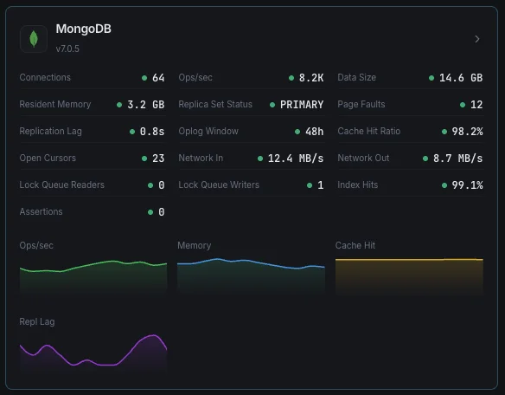Click the Connections metric label
The width and height of the screenshot is (505, 395).
(45, 77)
